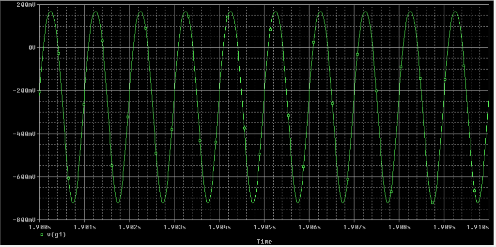Select the 1.905s time axis label
Image resolution: width=496 pixels, height=247 pixels.
click(x=264, y=226)
